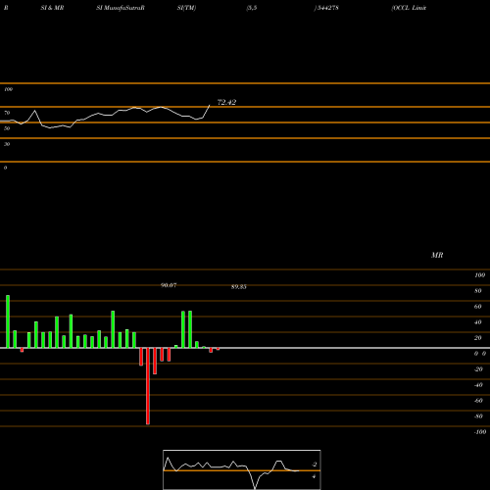This screenshot has height=490, width=490.
Task: Click the end of the RSI line
Action: [210, 105]
